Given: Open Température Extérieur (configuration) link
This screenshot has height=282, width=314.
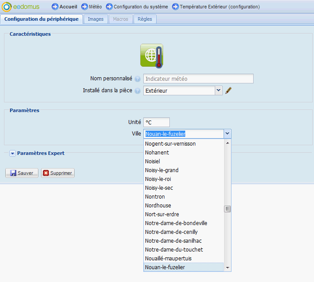Looking at the screenshot, I should [x=220, y=7].
